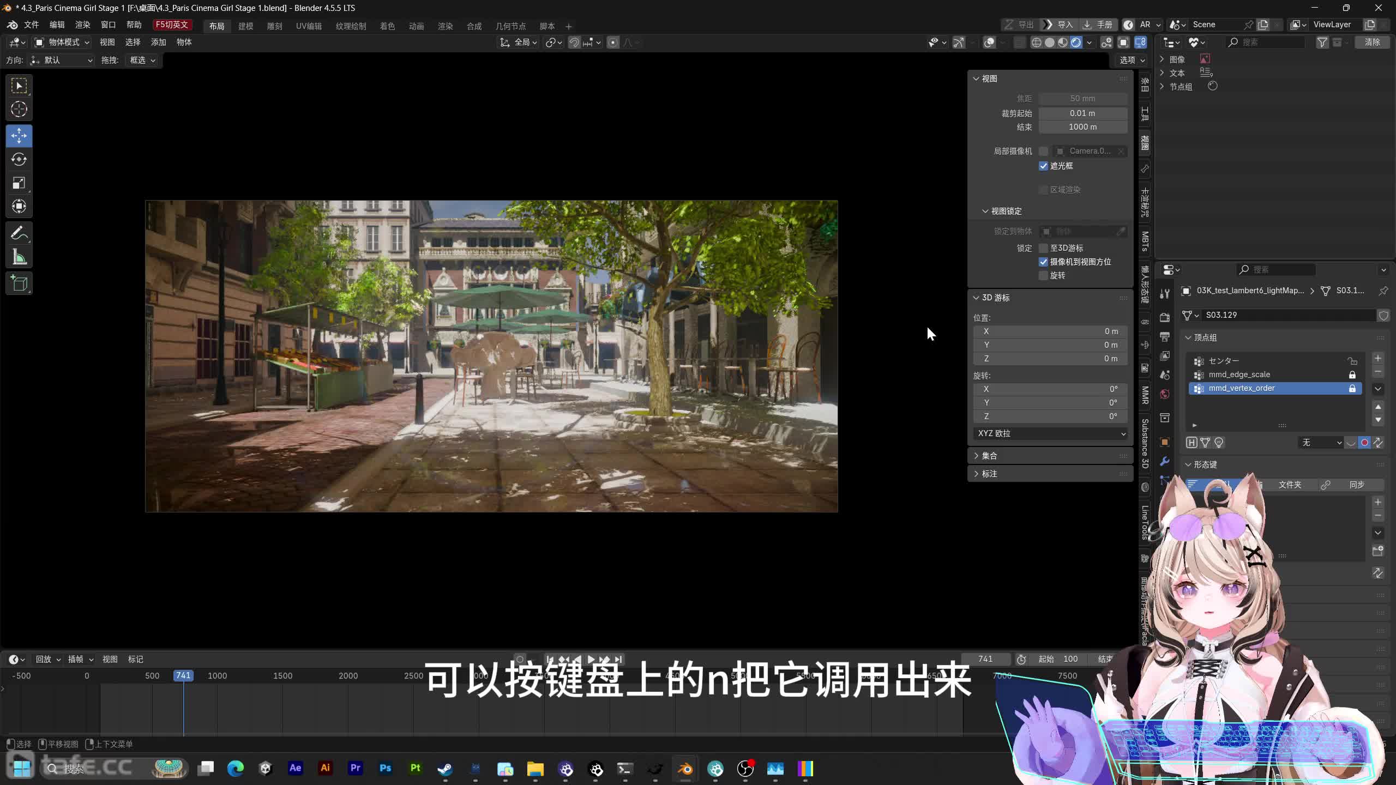The image size is (1396, 785).
Task: Enable the 旋转 lock checkbox
Action: [1044, 276]
